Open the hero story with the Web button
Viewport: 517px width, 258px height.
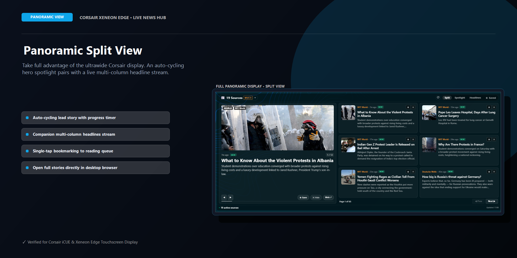point(328,198)
